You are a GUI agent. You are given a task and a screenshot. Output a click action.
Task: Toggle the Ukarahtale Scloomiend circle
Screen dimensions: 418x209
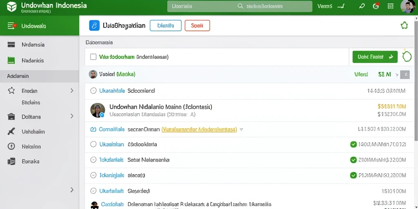point(93,91)
